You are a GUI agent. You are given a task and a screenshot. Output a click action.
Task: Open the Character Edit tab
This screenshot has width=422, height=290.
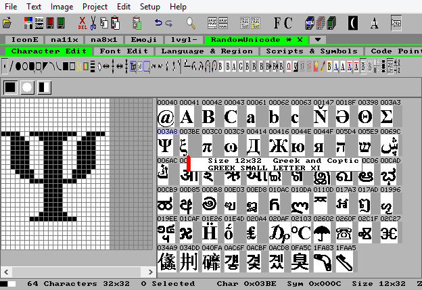click(49, 51)
